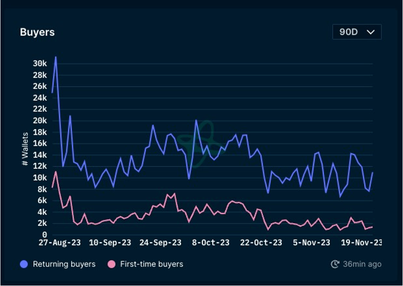Toggle the First-time buyers legend label
The width and height of the screenshot is (403, 286).
click(152, 264)
